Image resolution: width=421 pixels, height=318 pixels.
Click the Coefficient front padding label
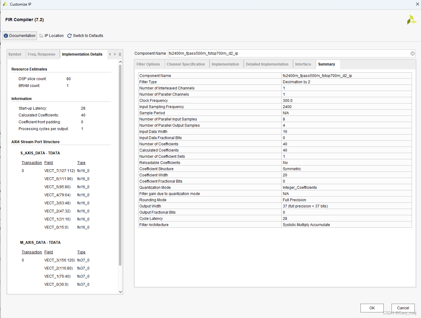click(40, 122)
